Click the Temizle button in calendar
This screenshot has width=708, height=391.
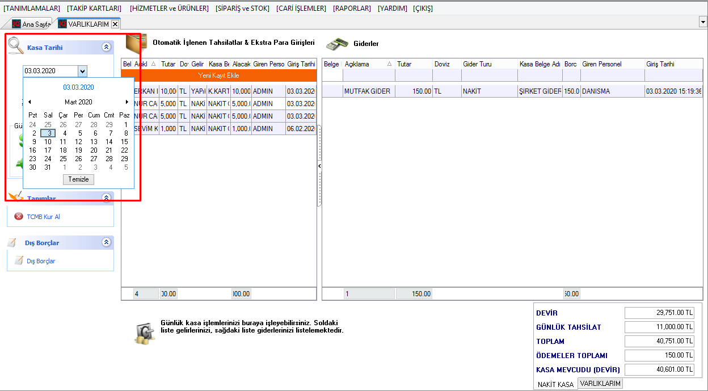(78, 179)
